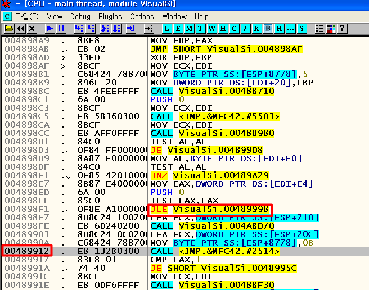Select CALL VisualSi.00488710 instruction

(x=212, y=91)
